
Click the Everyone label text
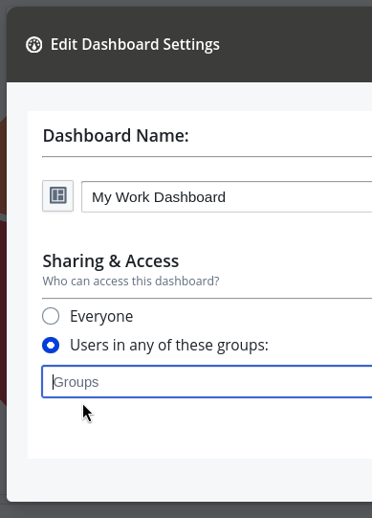click(x=101, y=317)
